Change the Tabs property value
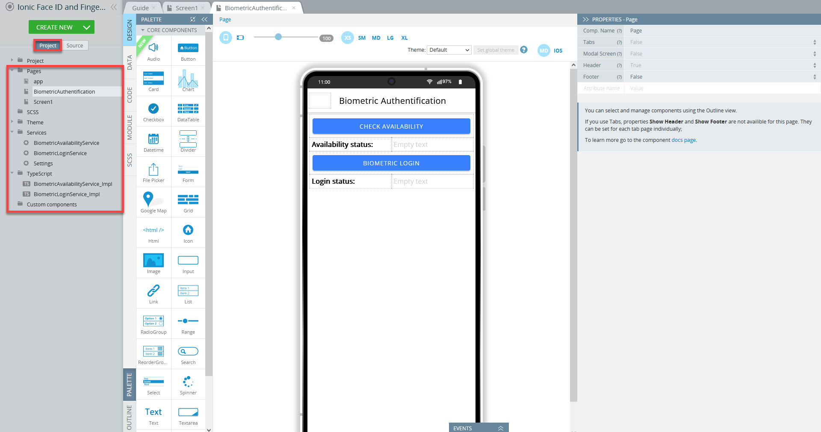 [x=722, y=42]
